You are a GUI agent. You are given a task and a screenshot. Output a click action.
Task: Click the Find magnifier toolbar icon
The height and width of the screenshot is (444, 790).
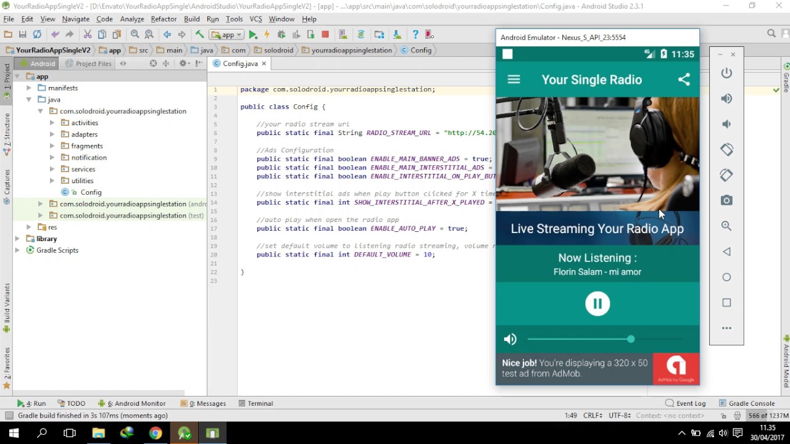point(135,35)
